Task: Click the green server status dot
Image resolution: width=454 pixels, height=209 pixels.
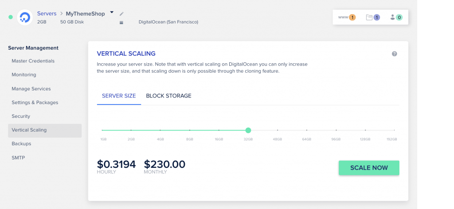Action: pos(11,17)
